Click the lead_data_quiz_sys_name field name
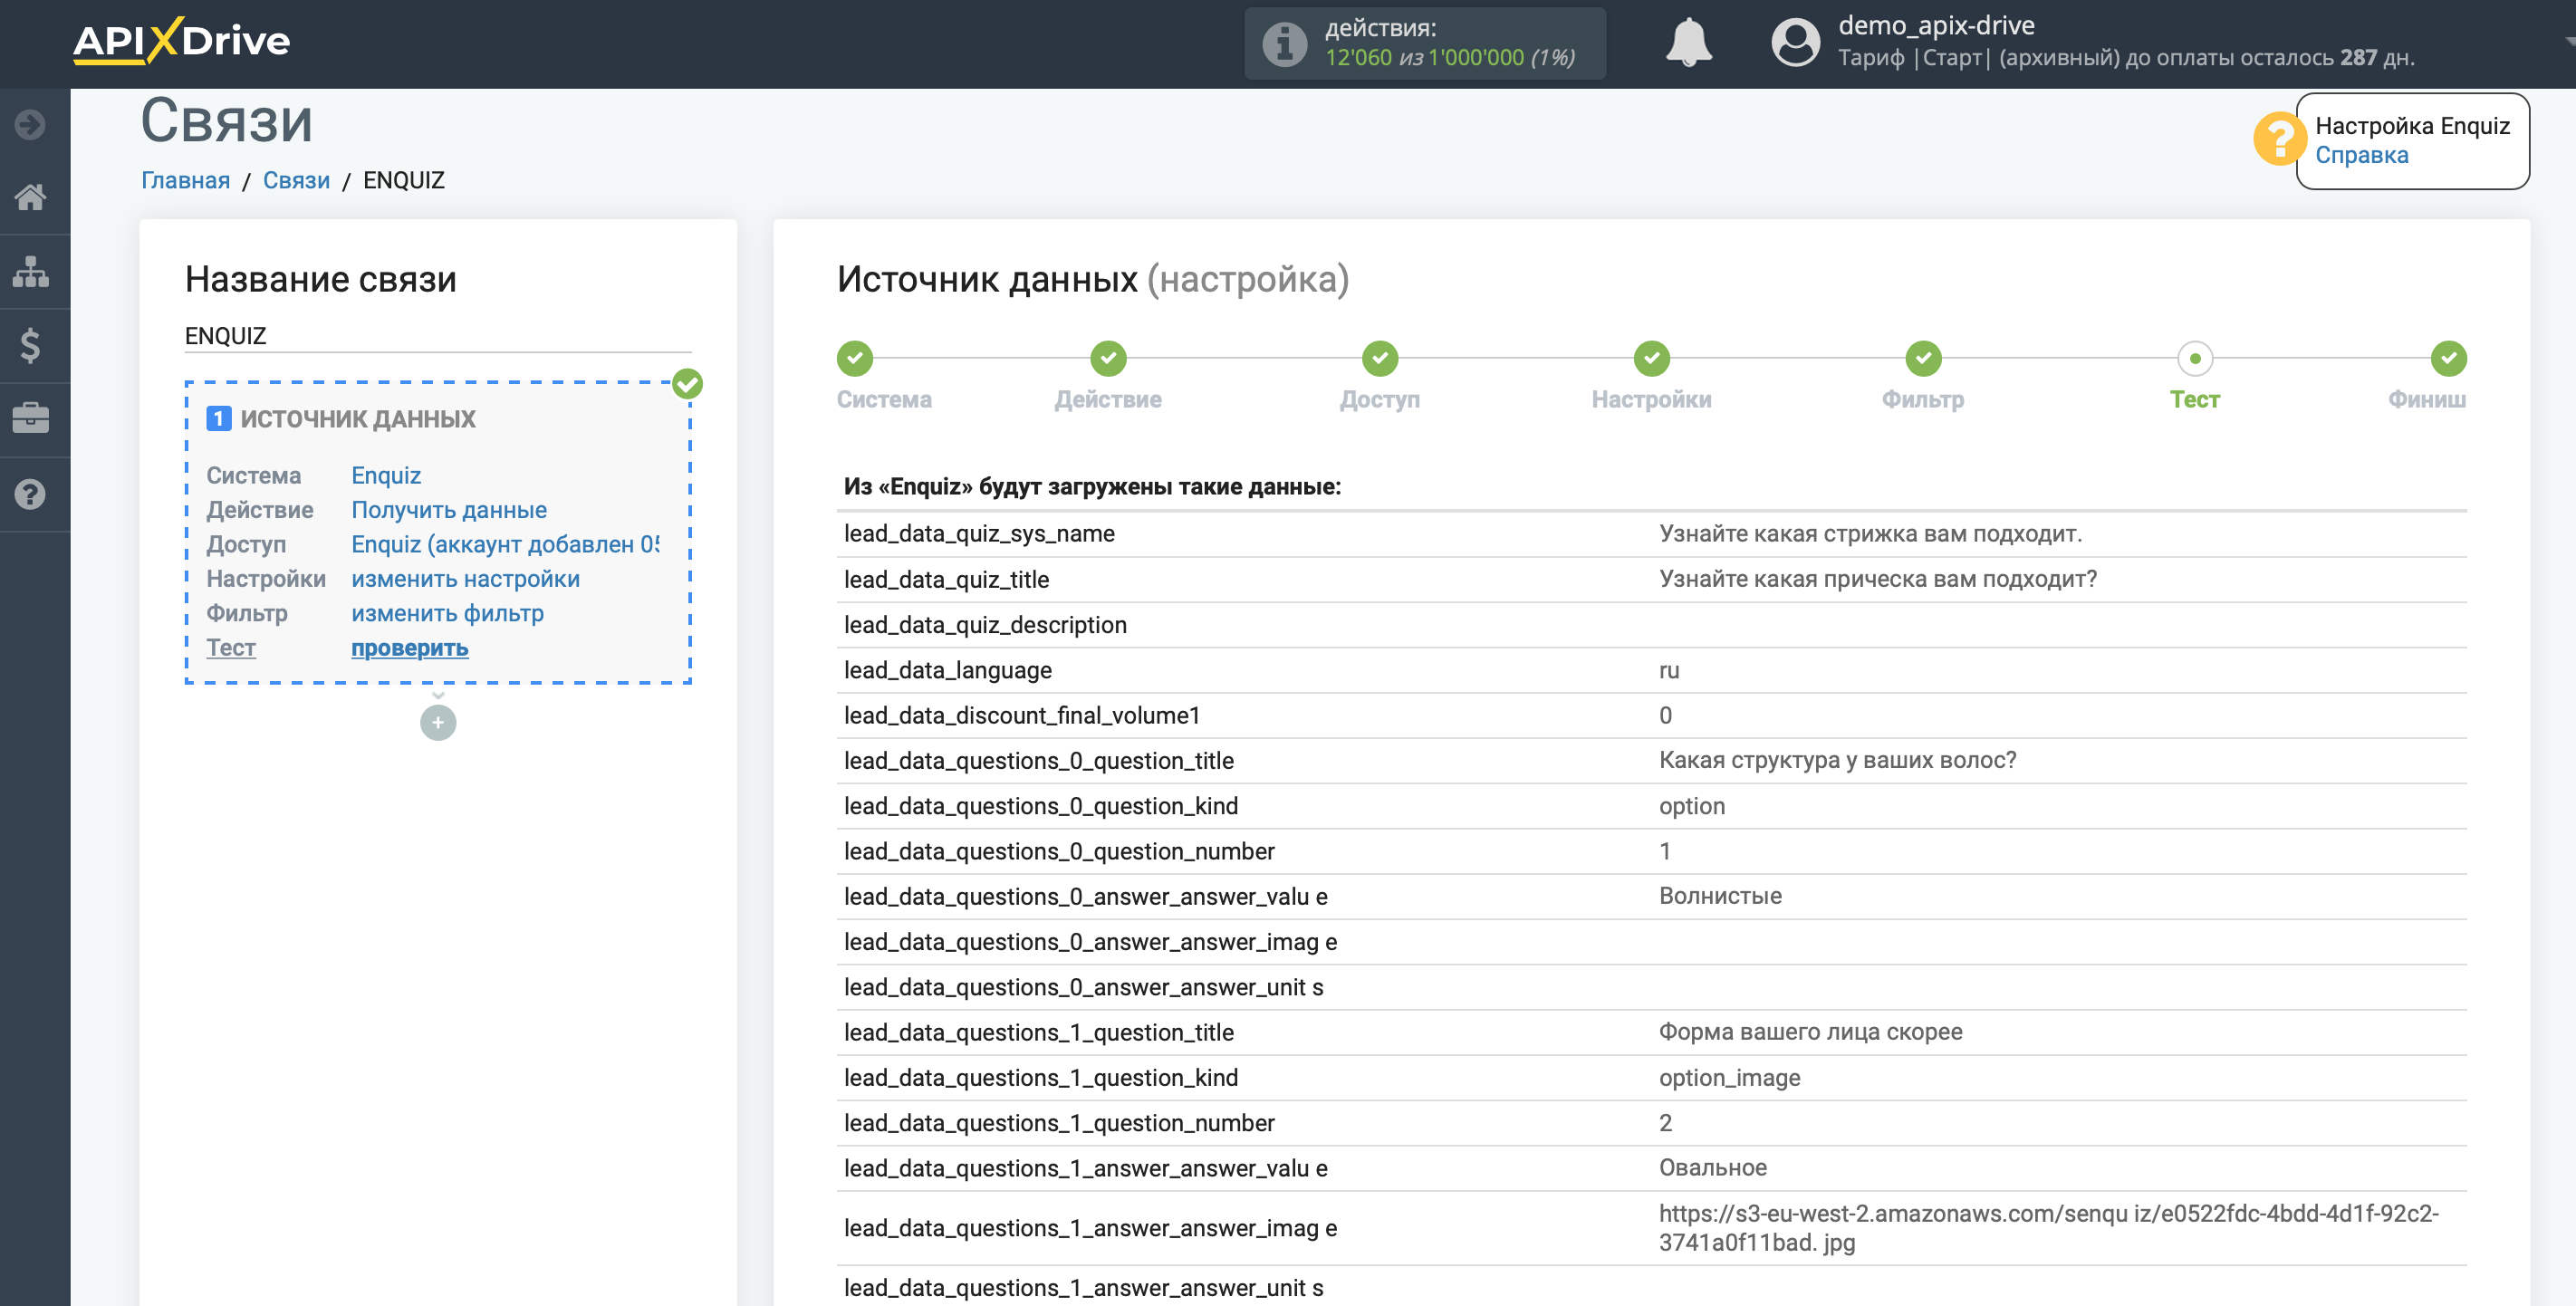2576x1306 pixels. point(979,533)
